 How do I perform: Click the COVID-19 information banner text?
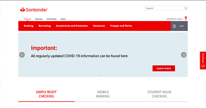coord(79,56)
